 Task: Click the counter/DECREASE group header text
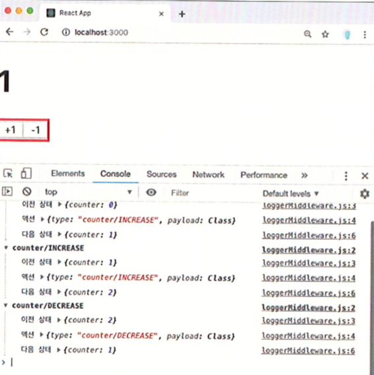47,306
